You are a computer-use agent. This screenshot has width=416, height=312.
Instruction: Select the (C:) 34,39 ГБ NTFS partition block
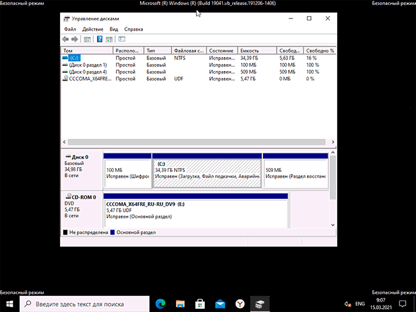[x=207, y=171]
